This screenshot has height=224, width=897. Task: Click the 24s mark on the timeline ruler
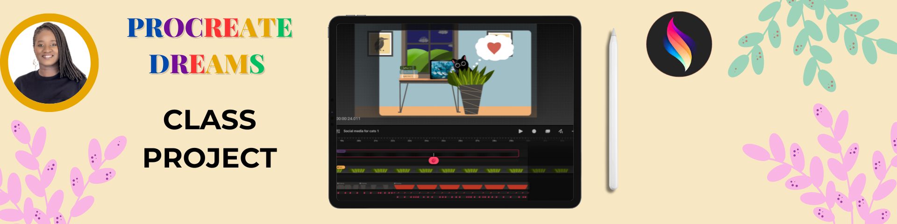point(426,140)
